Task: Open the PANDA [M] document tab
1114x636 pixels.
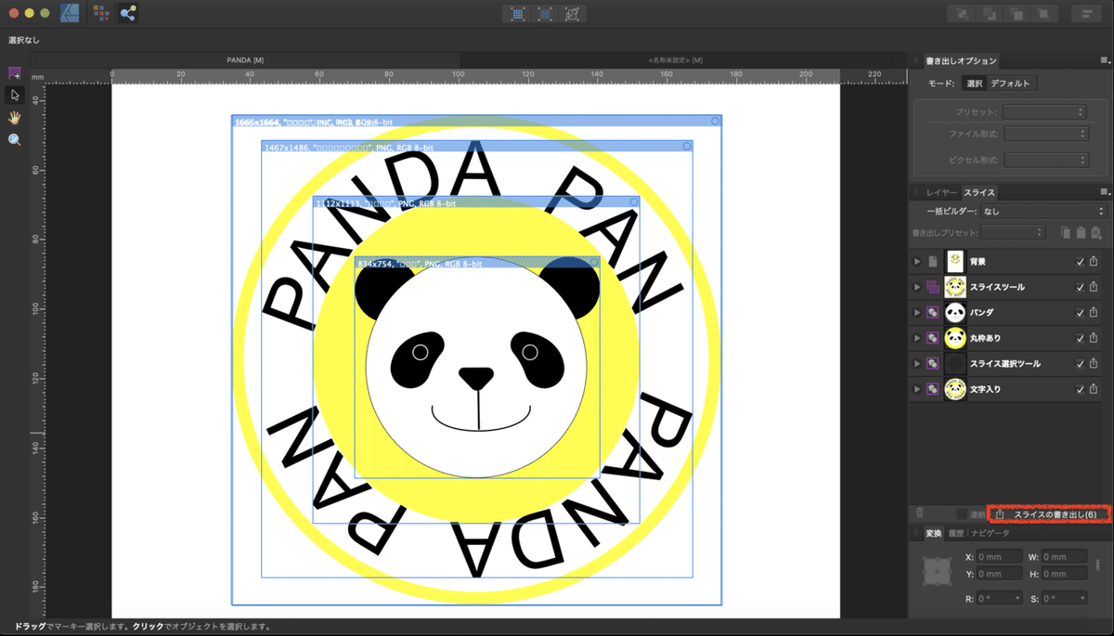Action: coord(245,60)
